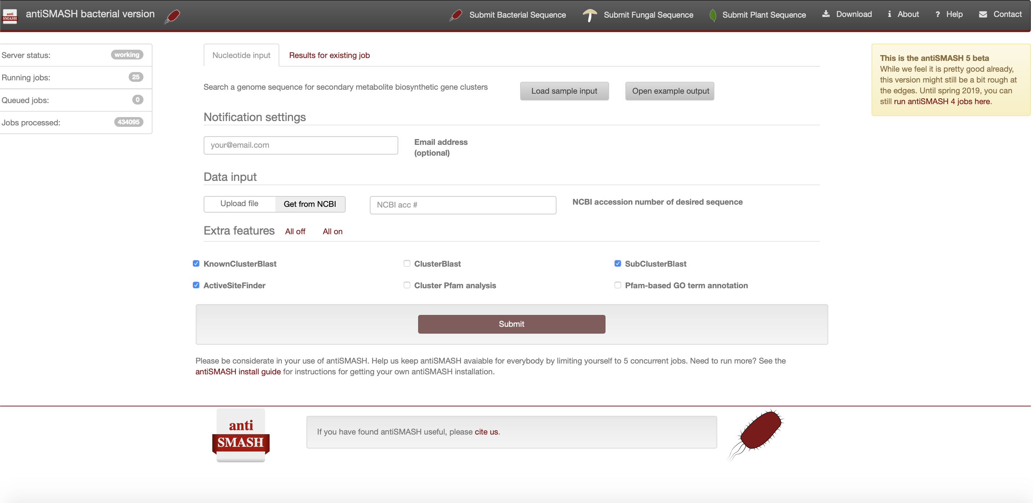1033x503 pixels.
Task: Turn all extra features on
Action: point(332,231)
